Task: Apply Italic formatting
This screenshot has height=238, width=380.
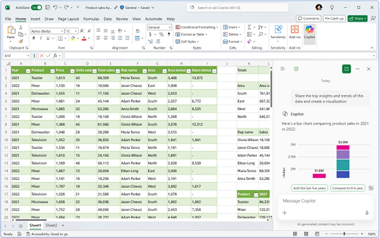Action: coord(41,38)
